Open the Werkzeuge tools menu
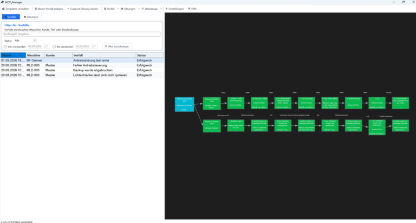Screen dimensions: 416x223 point(149,9)
